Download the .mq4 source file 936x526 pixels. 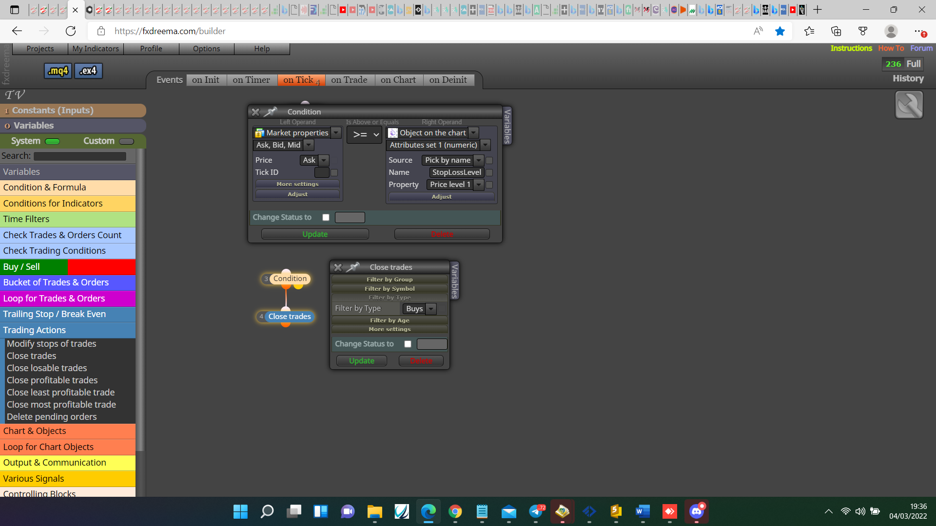point(58,71)
